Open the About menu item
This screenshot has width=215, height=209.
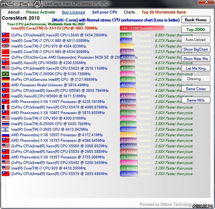14,12
